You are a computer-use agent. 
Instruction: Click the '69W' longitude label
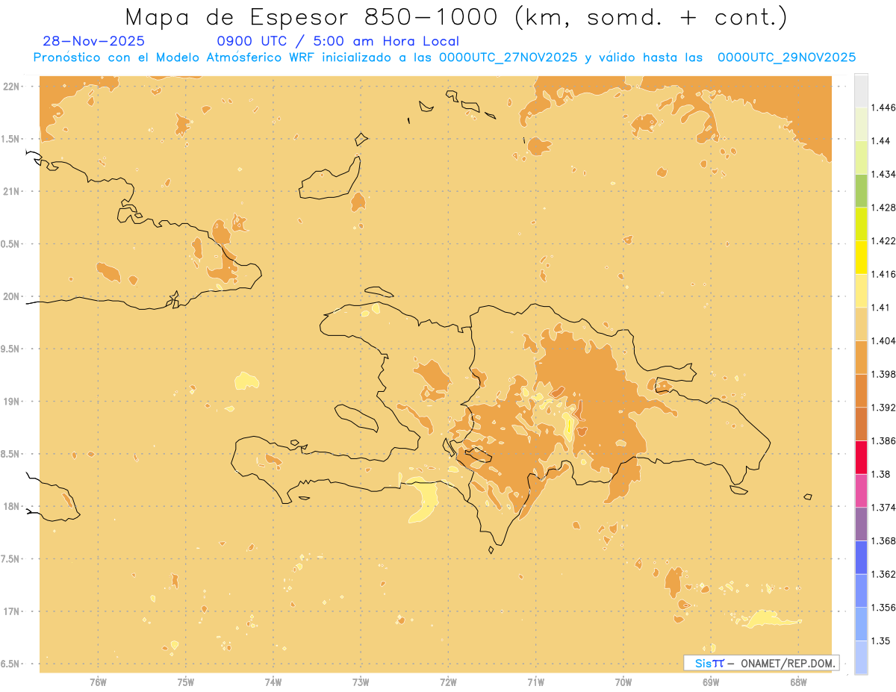tap(711, 682)
